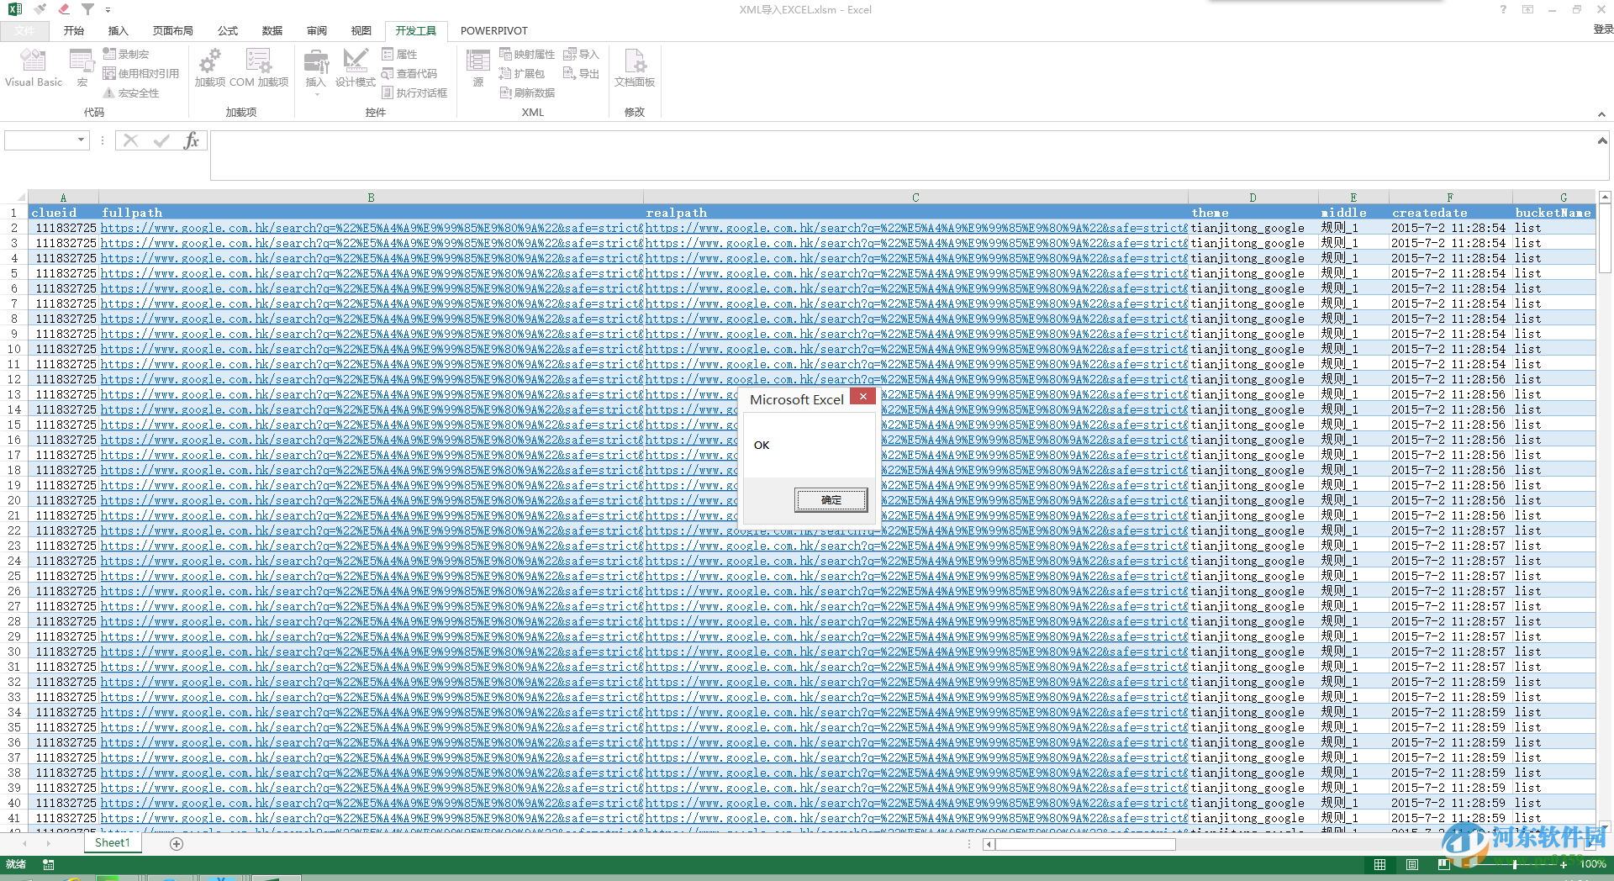Collapse the ribbon with the chevron
Image resolution: width=1614 pixels, height=881 pixels.
coord(1601,114)
